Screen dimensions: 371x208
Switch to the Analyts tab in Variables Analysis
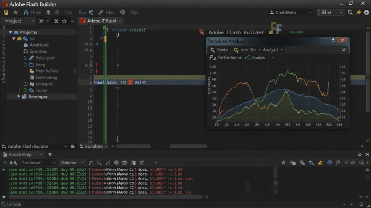point(255,57)
